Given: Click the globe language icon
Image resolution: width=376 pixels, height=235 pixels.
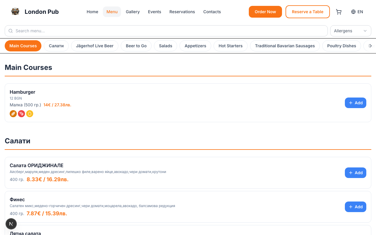Looking at the screenshot, I should coord(353,12).
